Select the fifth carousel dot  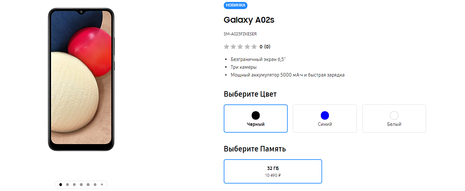[x=88, y=185]
